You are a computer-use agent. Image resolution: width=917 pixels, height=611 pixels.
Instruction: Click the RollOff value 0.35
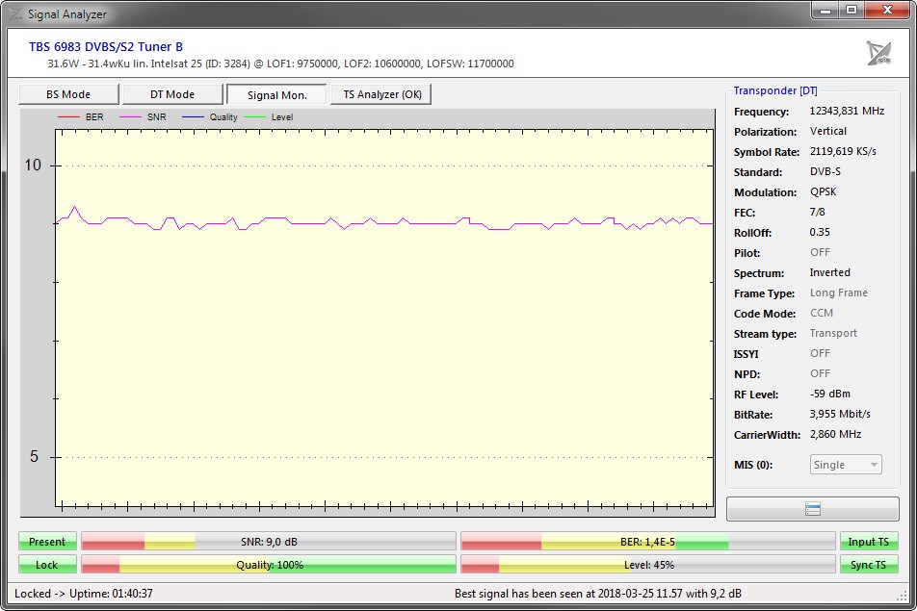tap(820, 232)
